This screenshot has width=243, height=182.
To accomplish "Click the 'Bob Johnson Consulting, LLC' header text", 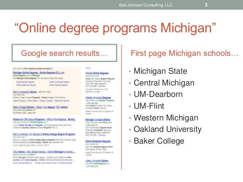I will (145, 5).
